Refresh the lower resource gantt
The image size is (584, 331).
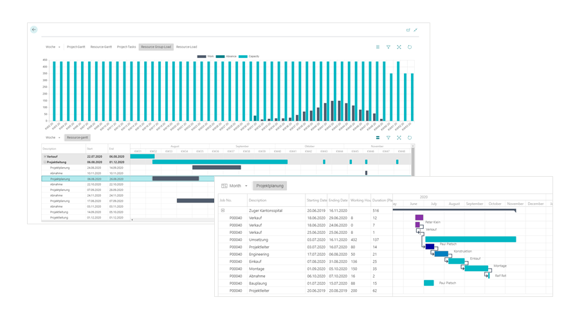(410, 138)
